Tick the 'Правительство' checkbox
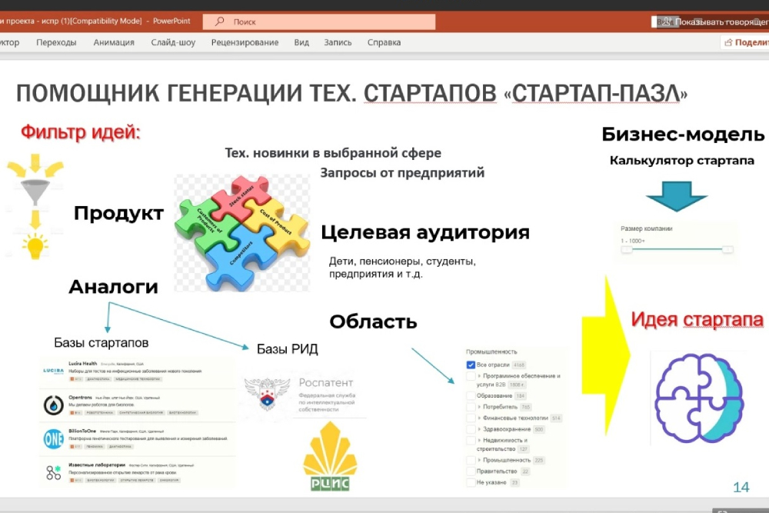The image size is (769, 513). pyautogui.click(x=471, y=471)
